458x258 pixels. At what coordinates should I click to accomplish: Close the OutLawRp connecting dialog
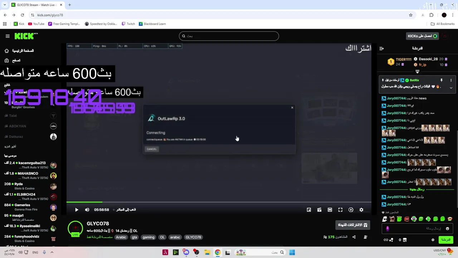tap(292, 107)
